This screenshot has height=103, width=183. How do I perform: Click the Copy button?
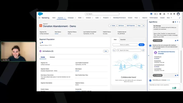click(x=139, y=26)
